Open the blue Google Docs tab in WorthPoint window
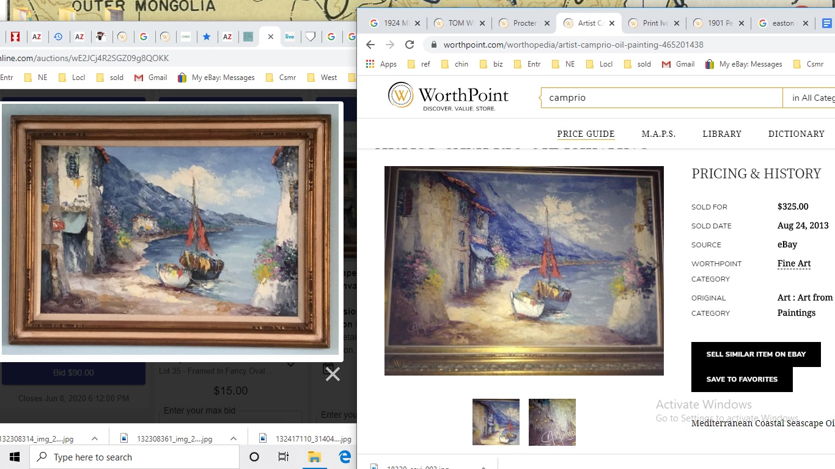 [827, 23]
